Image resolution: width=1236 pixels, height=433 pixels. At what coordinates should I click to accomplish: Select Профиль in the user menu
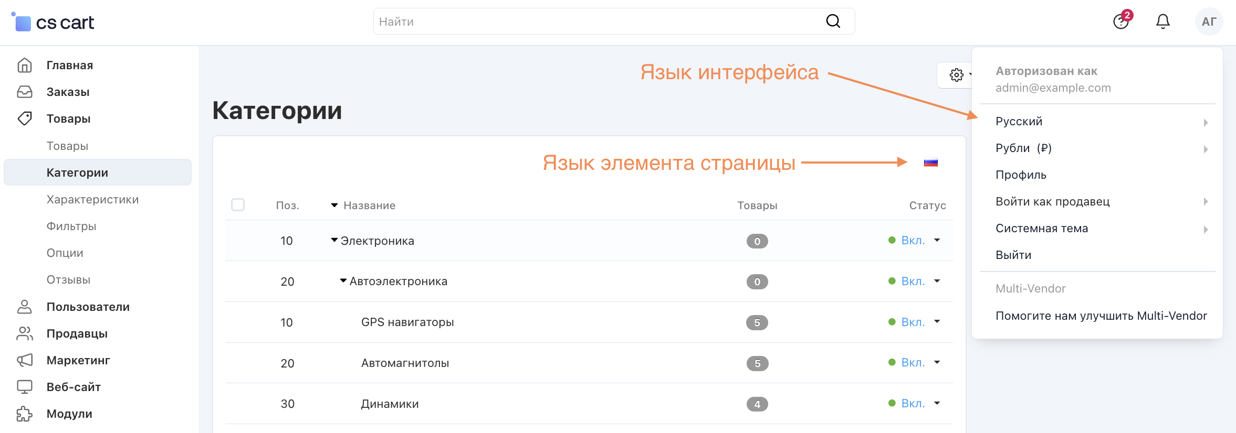click(1021, 175)
